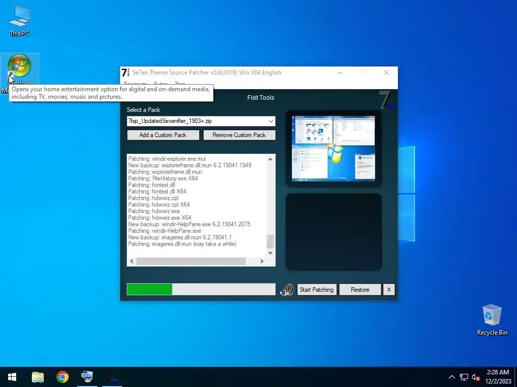517x387 pixels.
Task: Click log line "Patching: windir-explorer.exe.mui"
Action: point(167,159)
